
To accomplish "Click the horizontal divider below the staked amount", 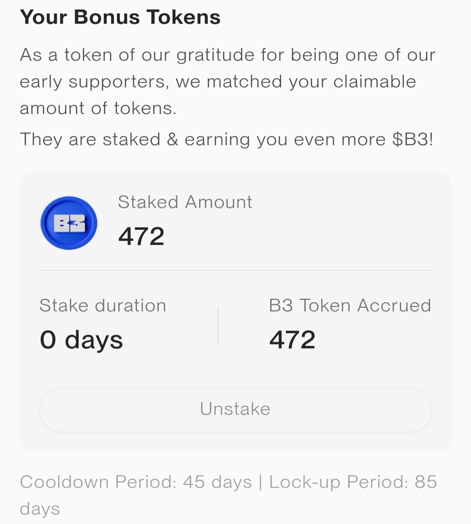I will click(x=236, y=270).
